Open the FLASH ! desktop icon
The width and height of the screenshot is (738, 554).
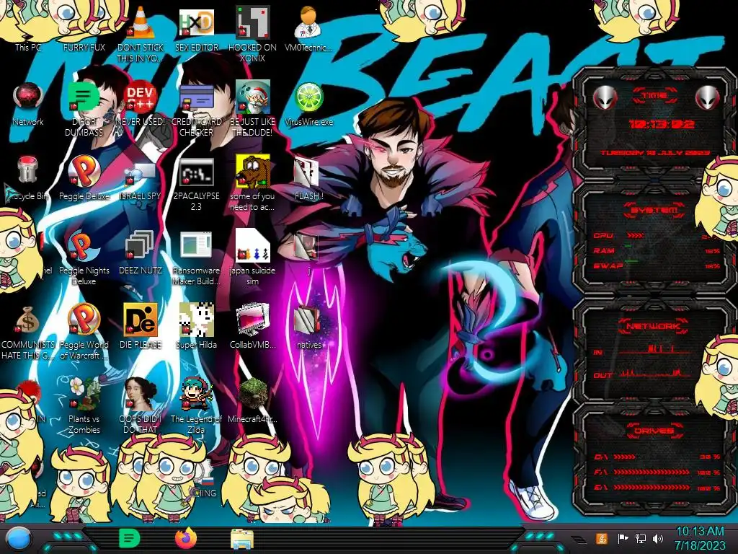pos(308,179)
